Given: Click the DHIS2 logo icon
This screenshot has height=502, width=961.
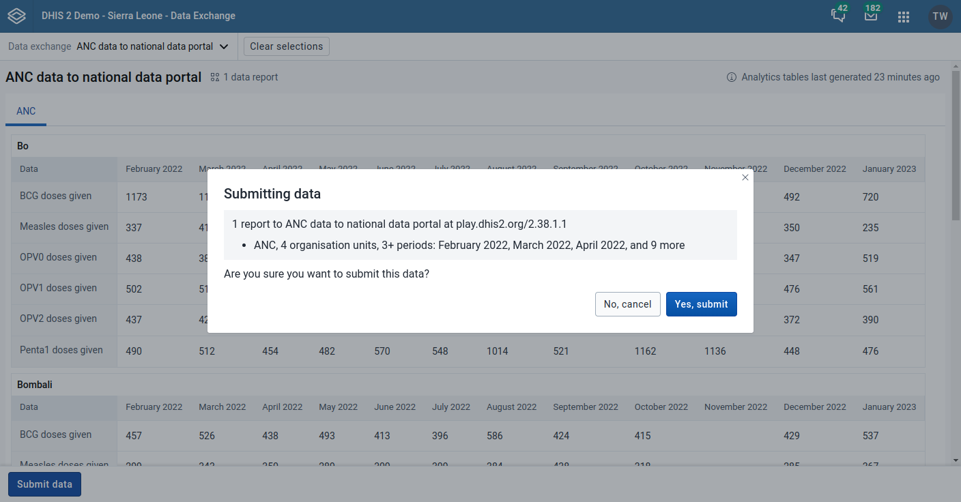Looking at the screenshot, I should 16,16.
